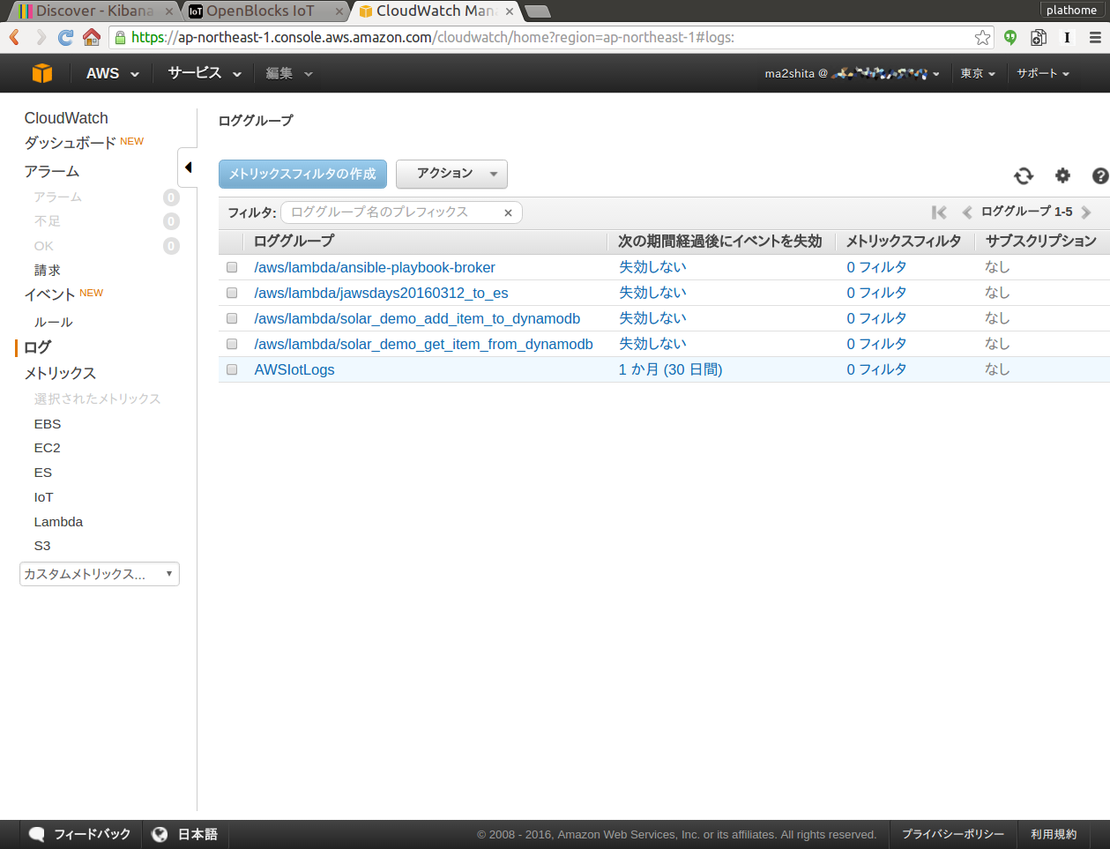Go to the next log groups page

(x=1086, y=212)
